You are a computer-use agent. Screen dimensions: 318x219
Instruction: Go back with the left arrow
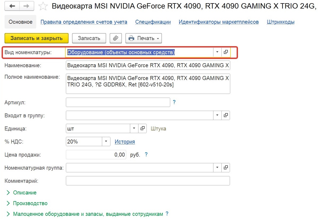(12, 6)
